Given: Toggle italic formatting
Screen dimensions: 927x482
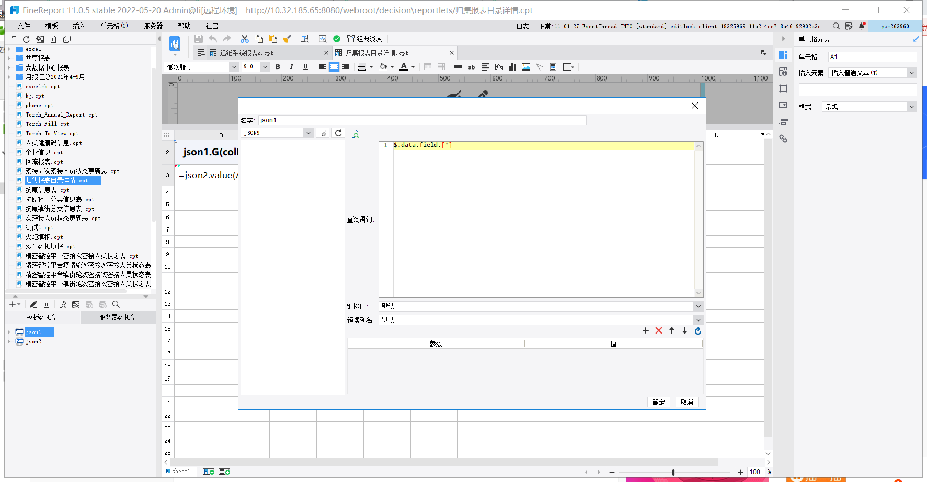Looking at the screenshot, I should [291, 67].
